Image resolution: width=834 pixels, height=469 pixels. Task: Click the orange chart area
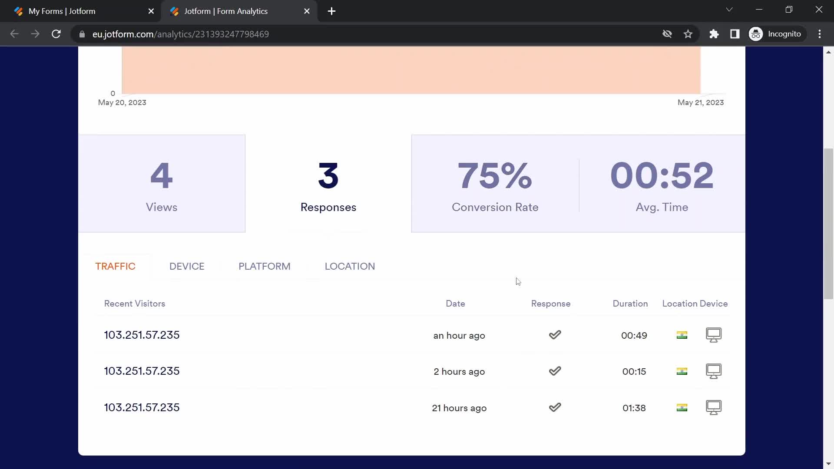pos(411,70)
